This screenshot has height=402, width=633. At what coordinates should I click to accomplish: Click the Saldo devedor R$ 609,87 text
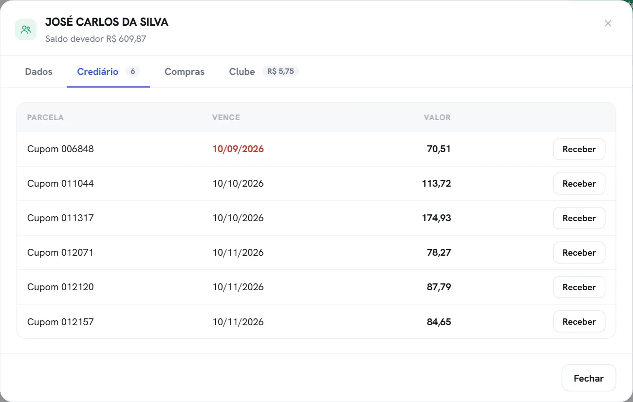click(x=95, y=39)
